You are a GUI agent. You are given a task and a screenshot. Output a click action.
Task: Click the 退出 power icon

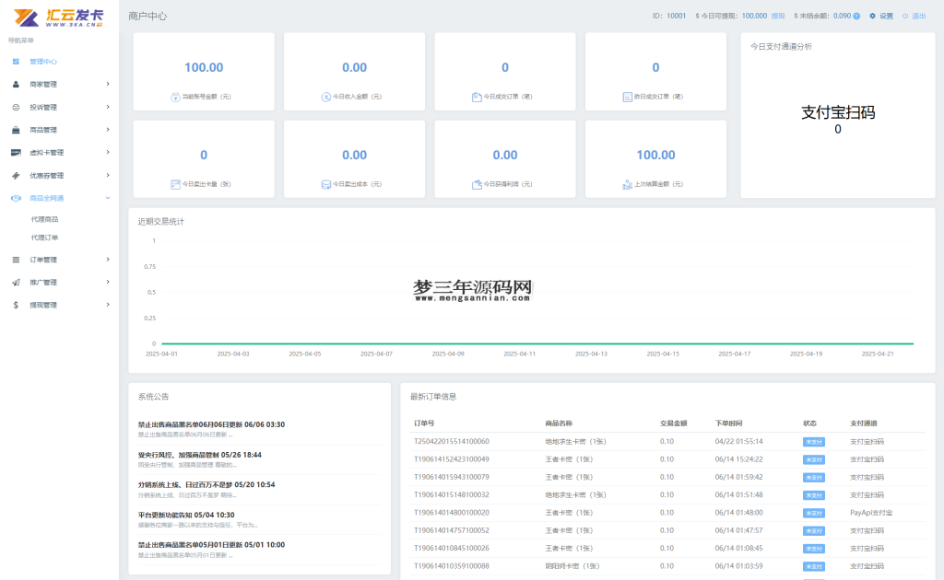tap(904, 15)
